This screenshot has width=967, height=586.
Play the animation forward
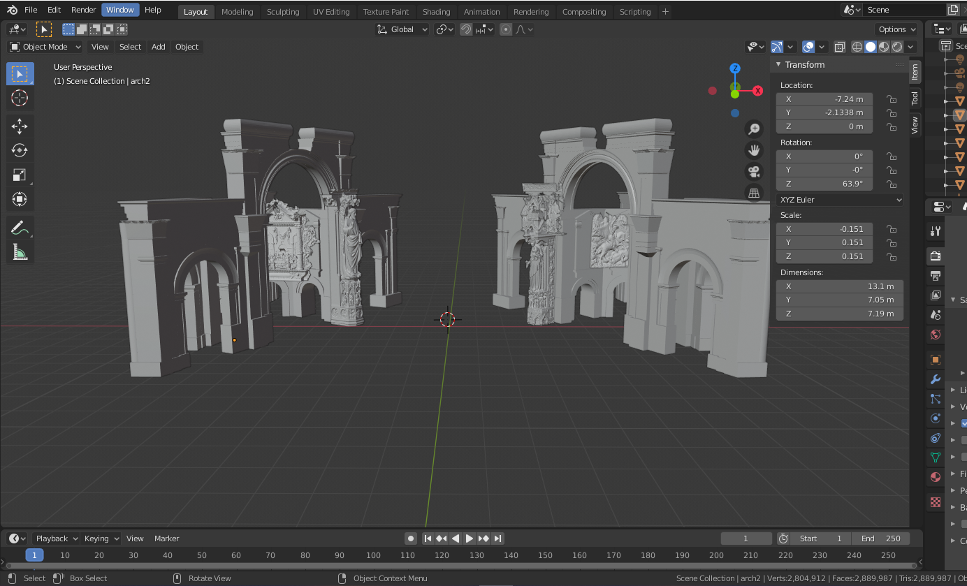(x=470, y=539)
